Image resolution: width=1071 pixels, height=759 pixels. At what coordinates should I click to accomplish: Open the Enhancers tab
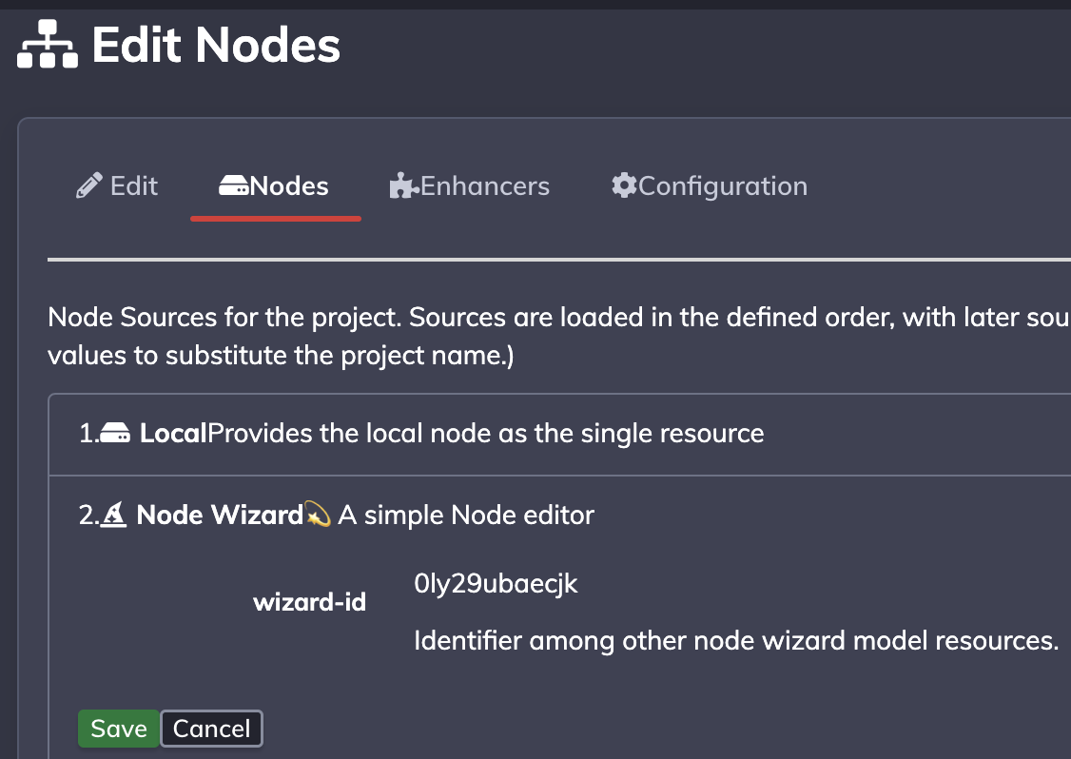[469, 185]
